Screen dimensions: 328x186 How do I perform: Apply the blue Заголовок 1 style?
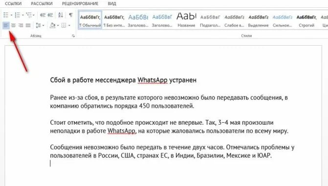pyautogui.click(x=138, y=20)
